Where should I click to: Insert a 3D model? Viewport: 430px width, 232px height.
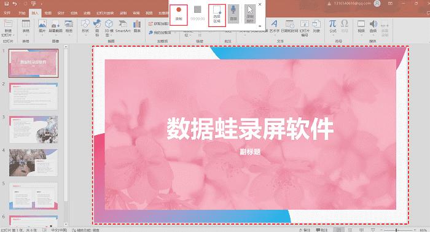[x=109, y=28]
